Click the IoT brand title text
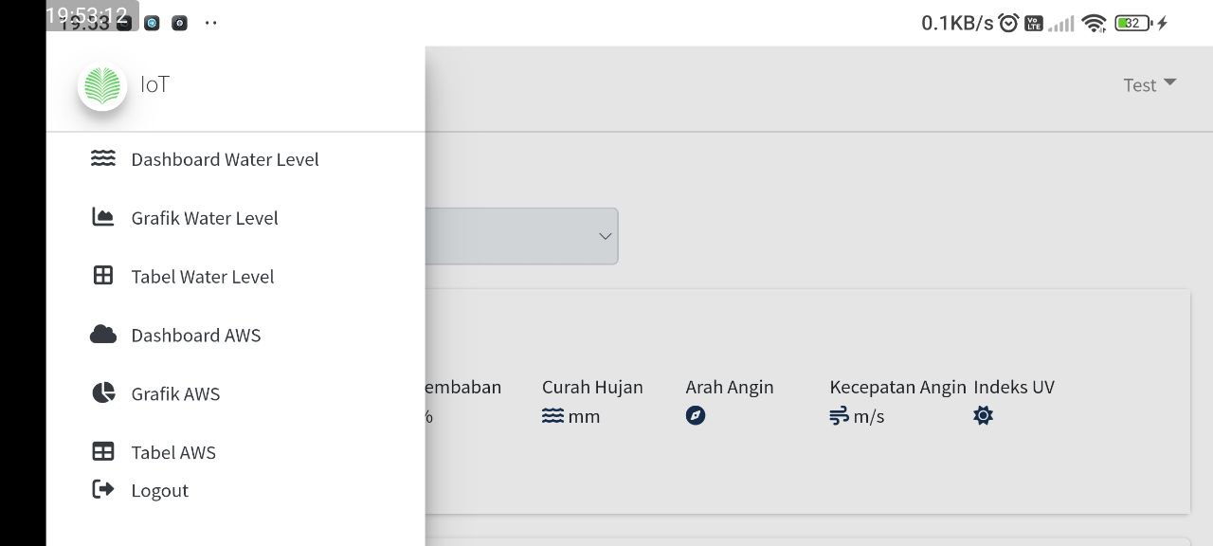 (154, 84)
